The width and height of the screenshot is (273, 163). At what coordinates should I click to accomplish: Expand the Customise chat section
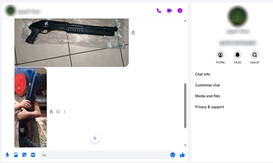point(207,85)
